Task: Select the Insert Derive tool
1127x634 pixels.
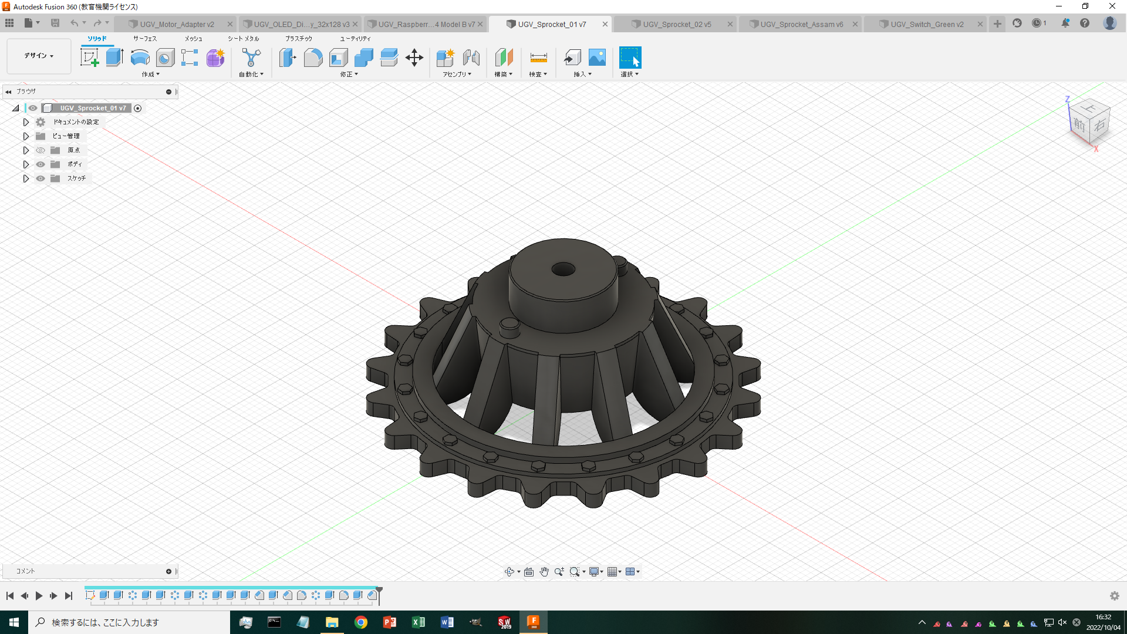Action: (x=572, y=58)
